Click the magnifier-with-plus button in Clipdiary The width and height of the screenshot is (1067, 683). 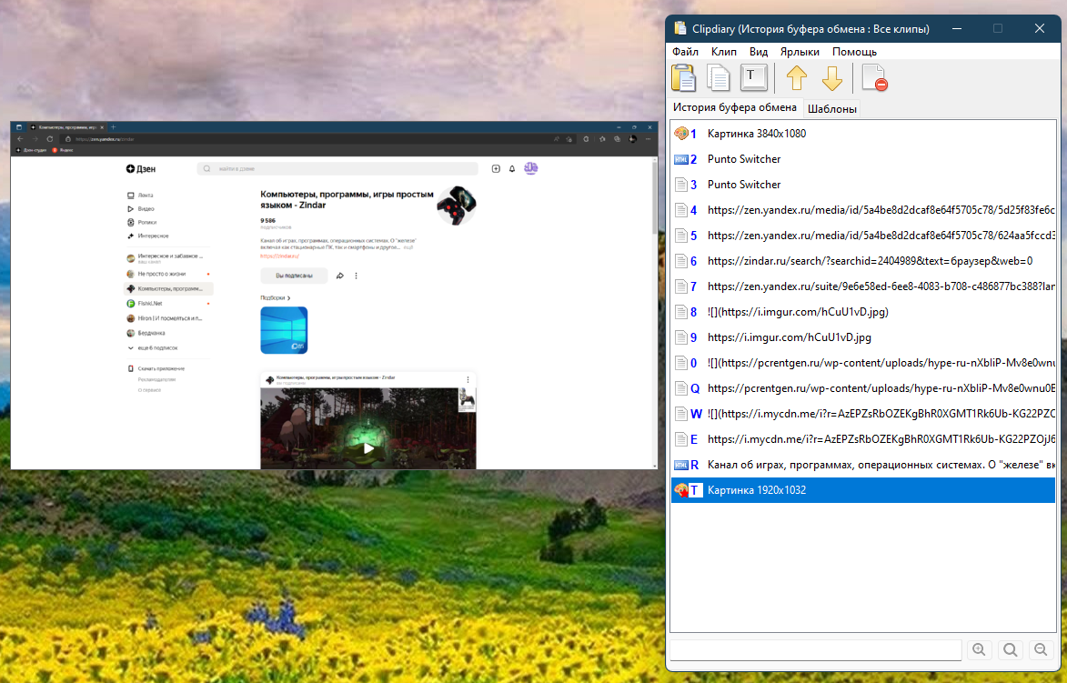coord(979,649)
